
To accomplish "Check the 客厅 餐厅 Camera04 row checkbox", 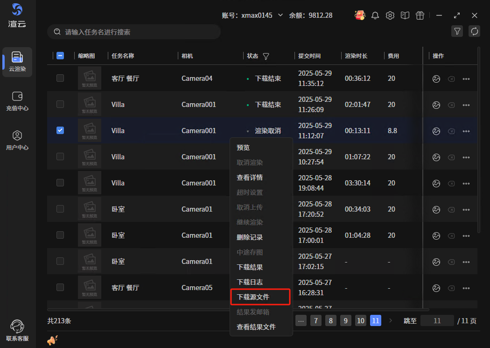I will pos(60,78).
